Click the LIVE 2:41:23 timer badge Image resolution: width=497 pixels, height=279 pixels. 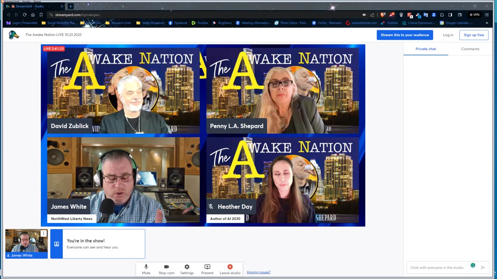pos(54,48)
